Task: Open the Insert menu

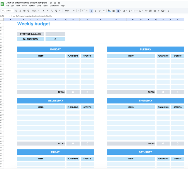Action: click(25, 6)
